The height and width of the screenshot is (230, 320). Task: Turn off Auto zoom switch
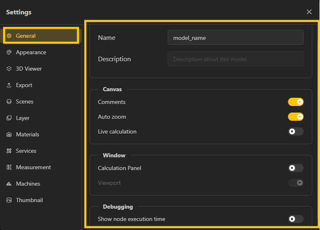(x=295, y=117)
